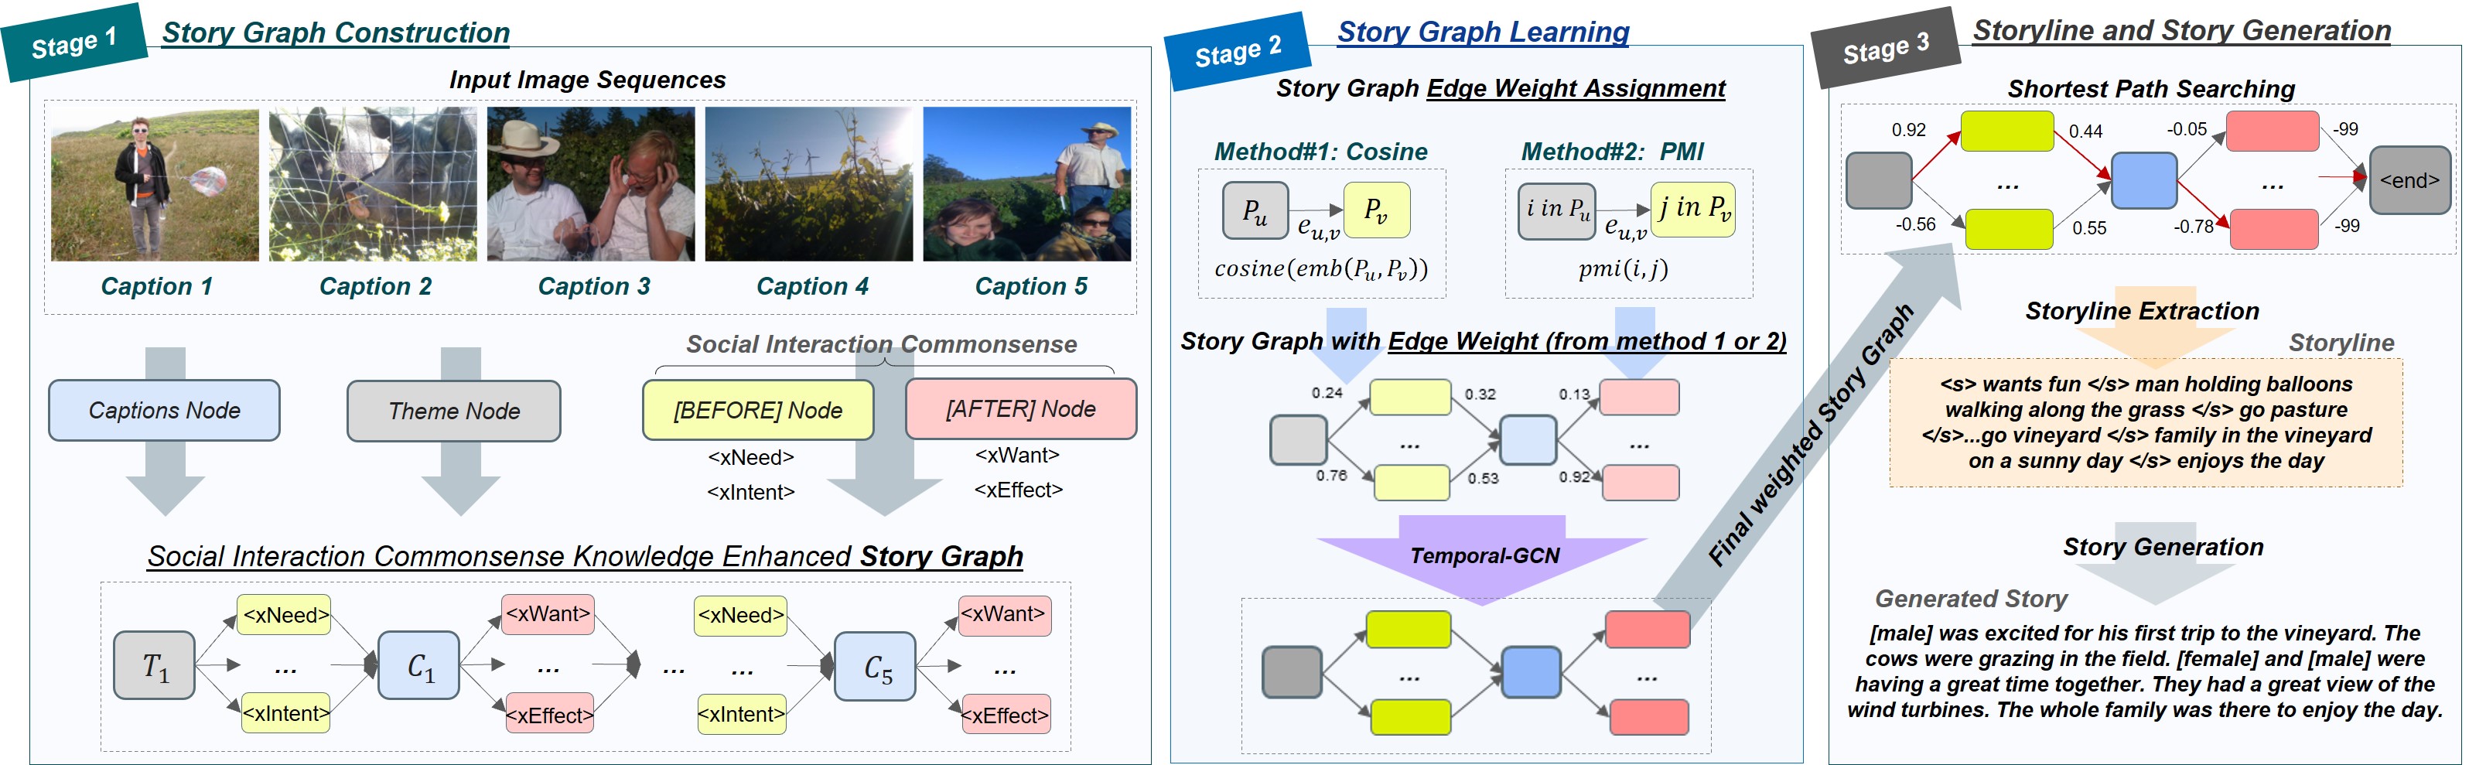Screen dimensions: 2469x765
Task: Click the -0.05 path weight
Action: pos(2186,129)
